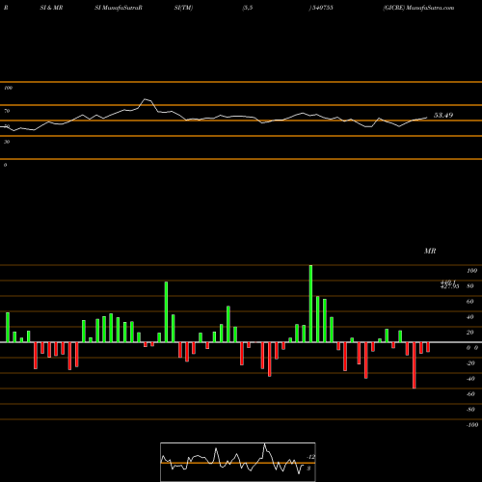Click the "SI MunafaSutraR" header label
The width and height of the screenshot is (482, 482).
coord(119,8)
